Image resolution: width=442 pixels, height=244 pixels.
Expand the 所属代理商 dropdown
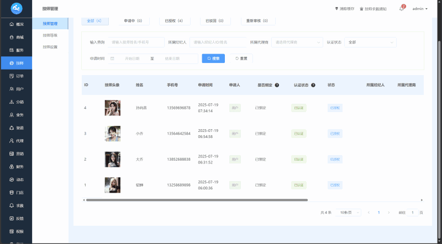point(297,43)
